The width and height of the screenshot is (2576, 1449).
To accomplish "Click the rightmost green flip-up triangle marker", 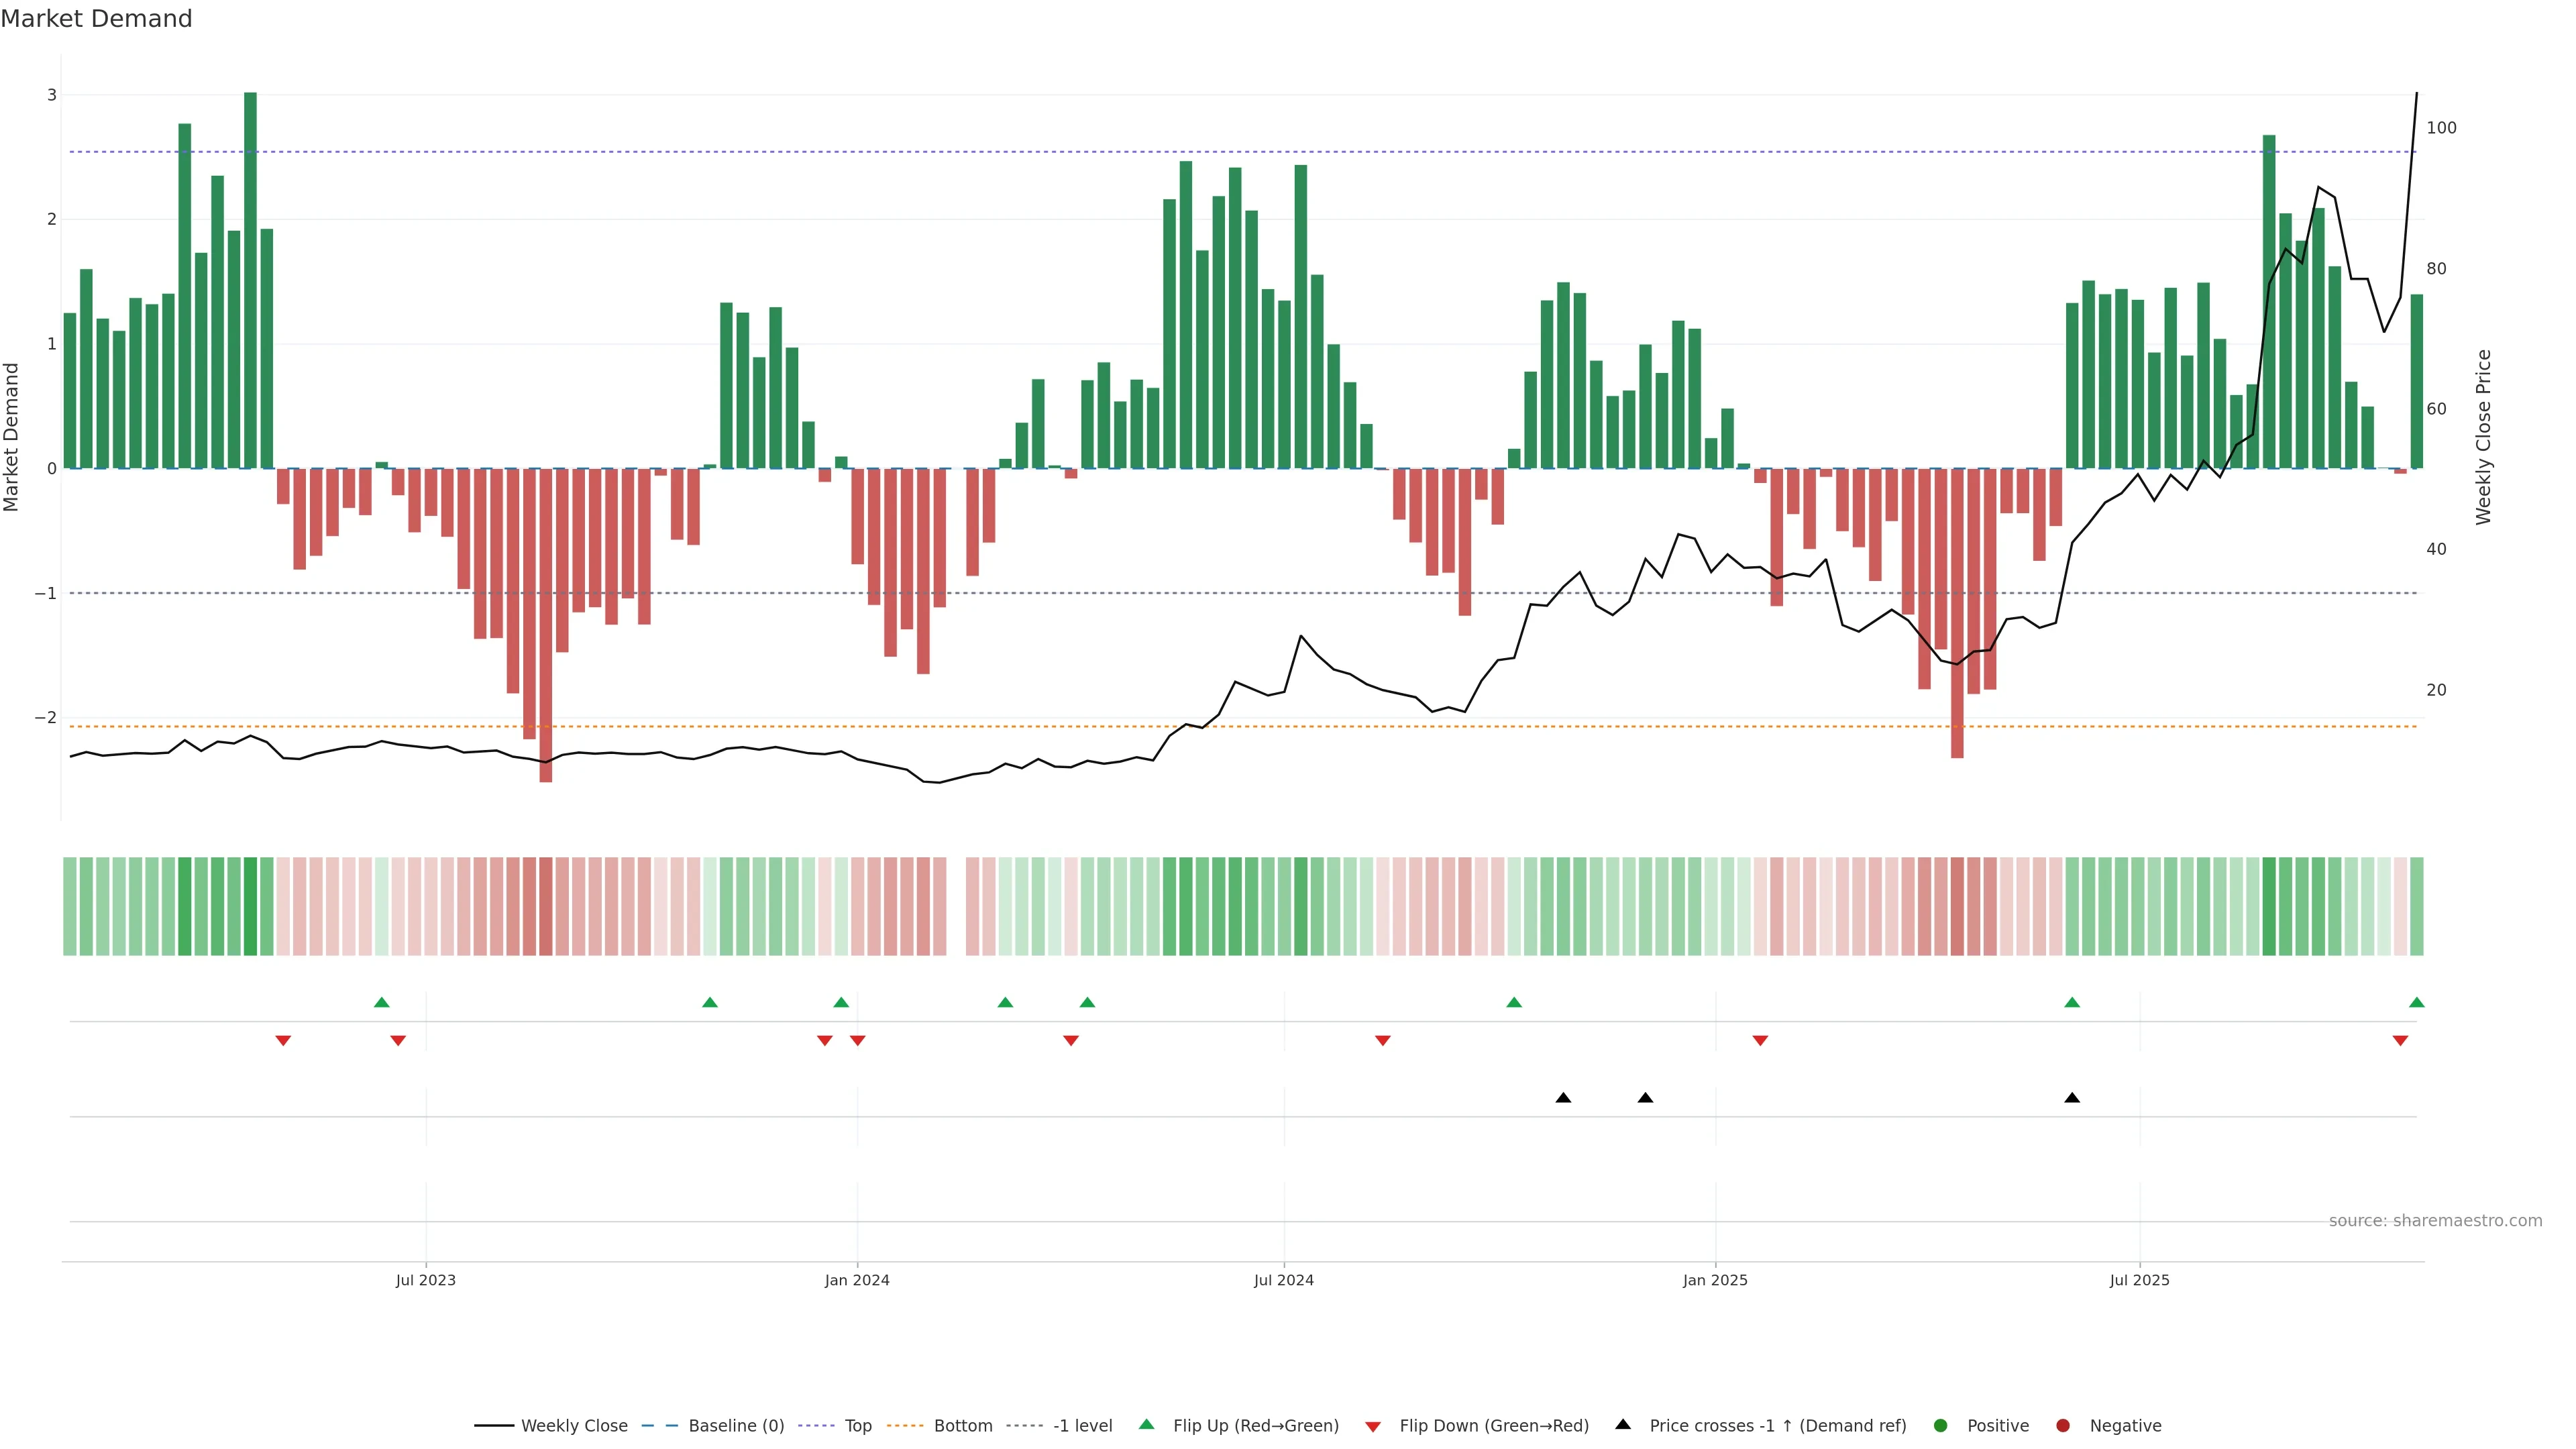I will (x=2417, y=1003).
